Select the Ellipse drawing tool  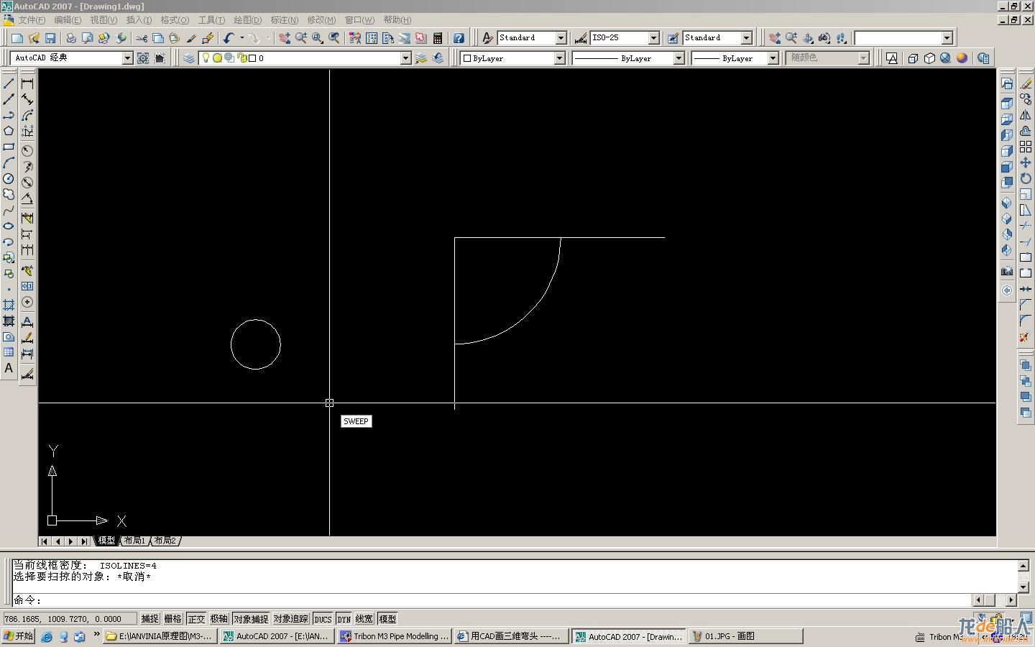9,226
